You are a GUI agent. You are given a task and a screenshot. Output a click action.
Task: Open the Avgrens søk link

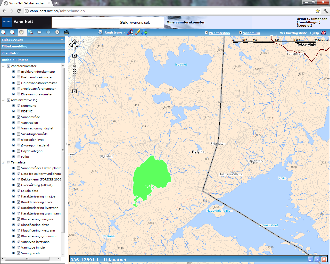point(140,23)
